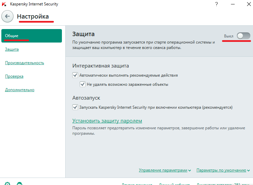The width and height of the screenshot is (253, 185).
Task: Turn on the Защита protection switch
Action: pos(243,36)
